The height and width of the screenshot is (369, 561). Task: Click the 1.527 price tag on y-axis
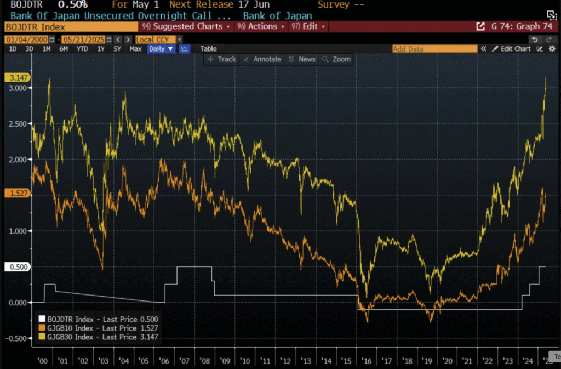pos(18,194)
